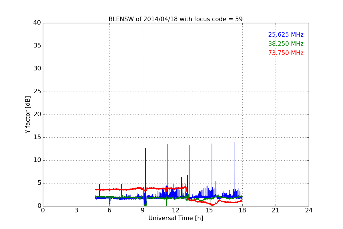343x229 pixels.
Task: Click the y-axis tick label '35'
Action: [x=37, y=46]
